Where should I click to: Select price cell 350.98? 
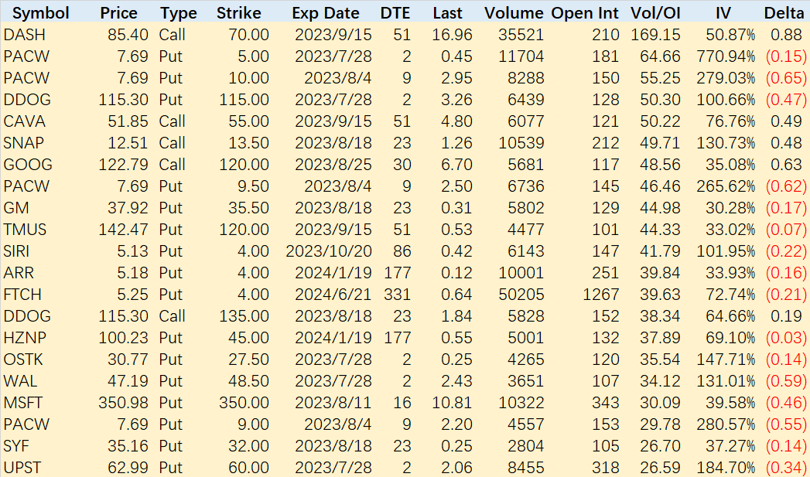point(124,404)
